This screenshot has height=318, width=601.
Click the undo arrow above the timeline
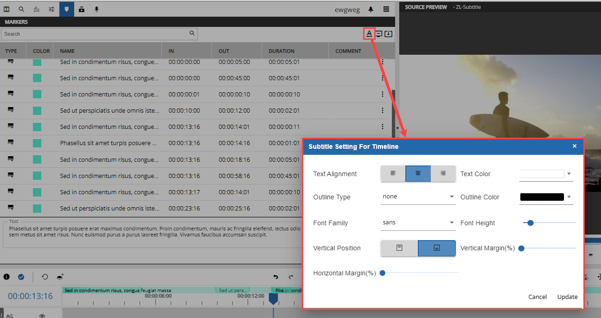pos(276,277)
